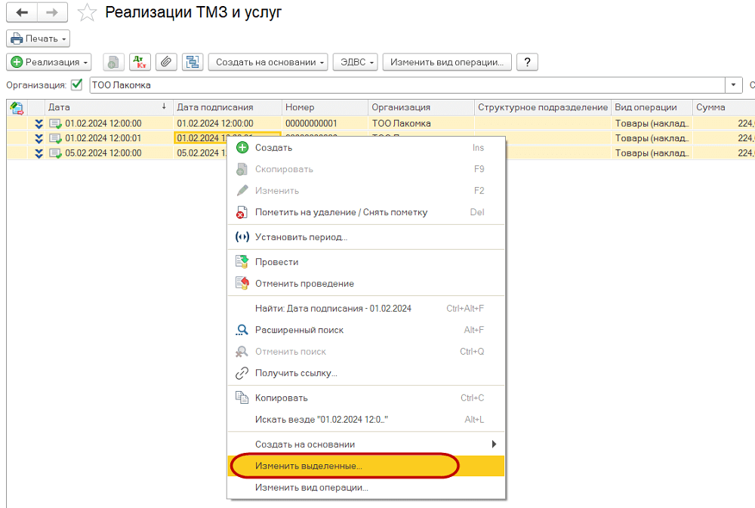Screen dimensions: 755x508
Task: Click posted document icon of row 05.02.2024 12:00:00
Action: coord(55,153)
